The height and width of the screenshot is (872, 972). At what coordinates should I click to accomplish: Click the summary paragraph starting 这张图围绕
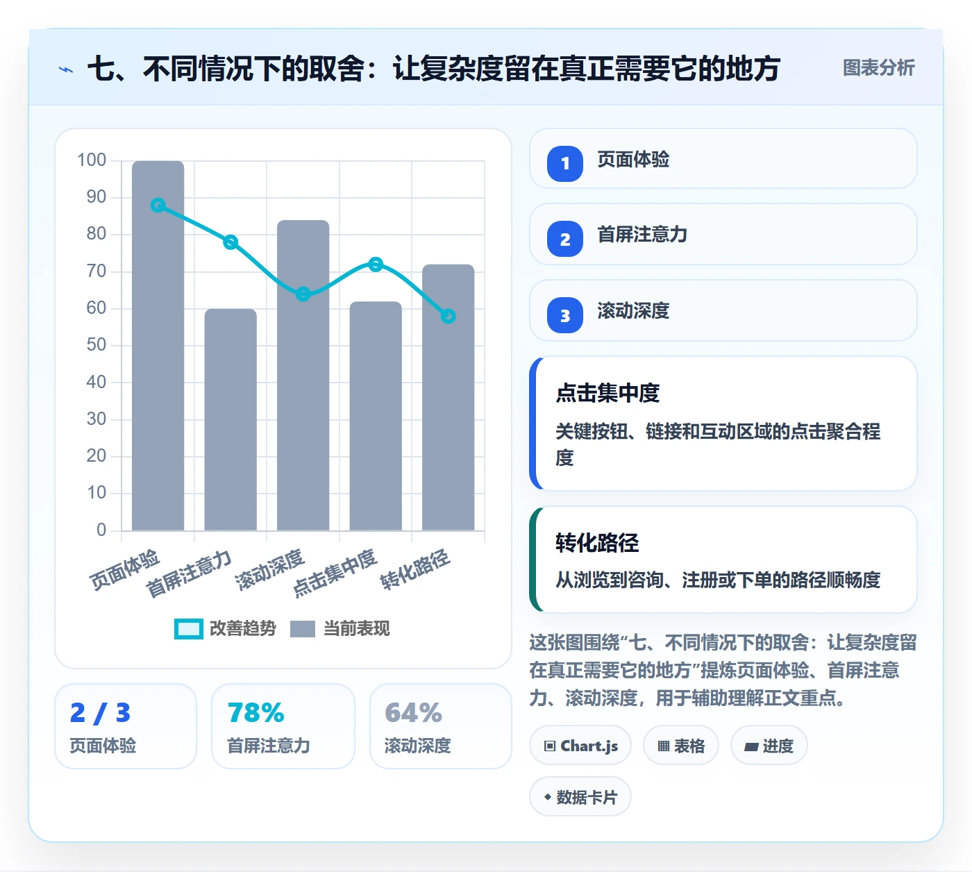[723, 670]
